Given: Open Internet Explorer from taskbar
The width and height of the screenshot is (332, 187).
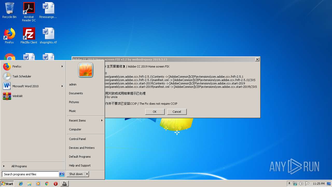Looking at the screenshot, I should tap(21, 184).
